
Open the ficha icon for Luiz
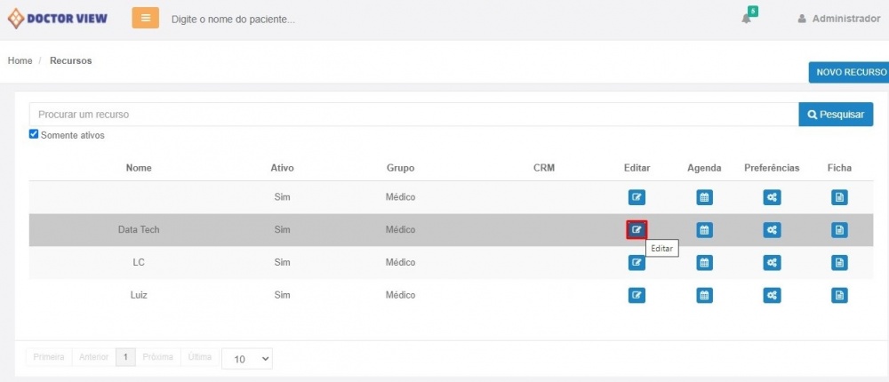pyautogui.click(x=839, y=295)
